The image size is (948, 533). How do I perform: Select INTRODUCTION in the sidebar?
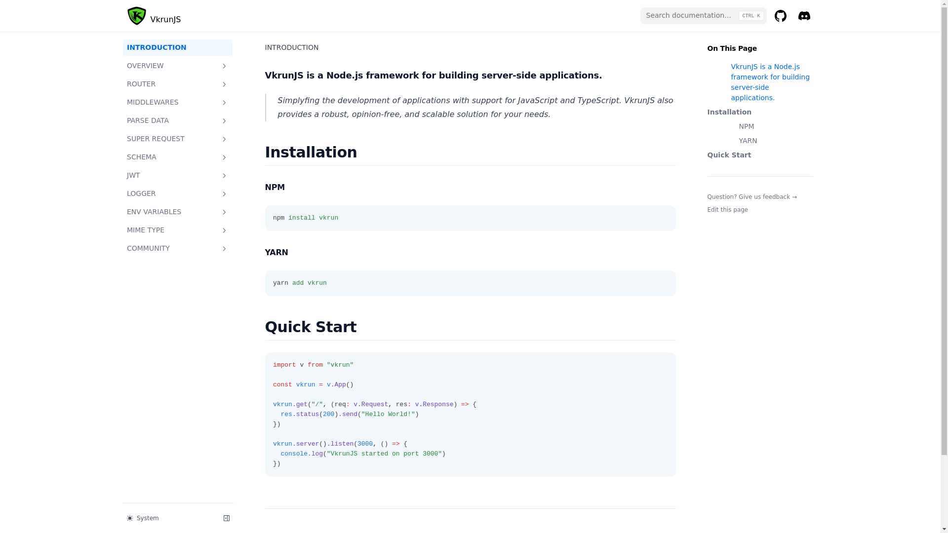178,47
